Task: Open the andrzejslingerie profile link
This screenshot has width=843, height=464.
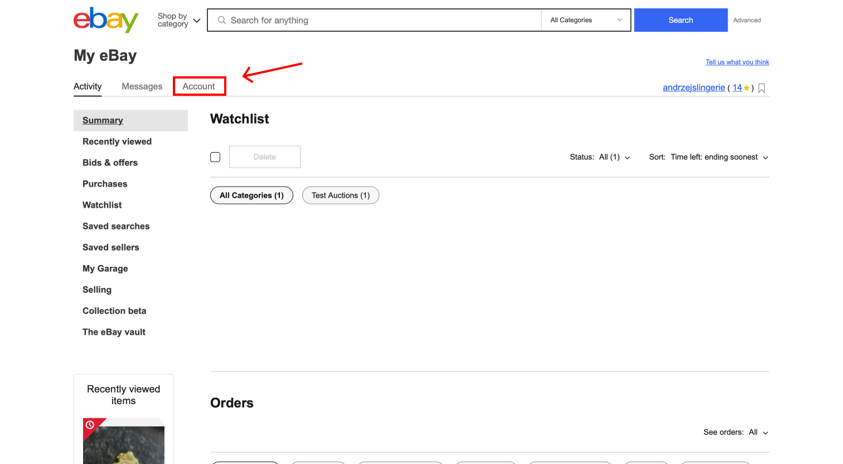Action: tap(694, 87)
